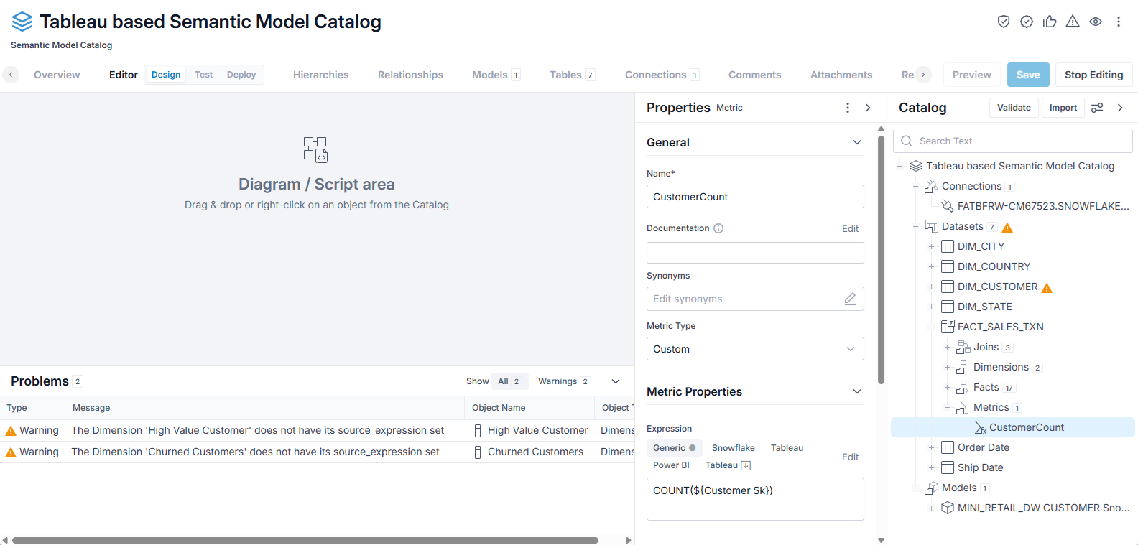The image size is (1138, 545).
Task: Switch editor mode to Design
Action: pyautogui.click(x=166, y=75)
